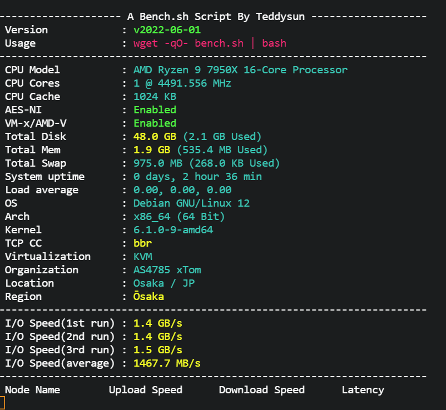The width and height of the screenshot is (446, 410).
Task: Click the 3rd run I/O speed 1.5 GB/s
Action: point(157,350)
